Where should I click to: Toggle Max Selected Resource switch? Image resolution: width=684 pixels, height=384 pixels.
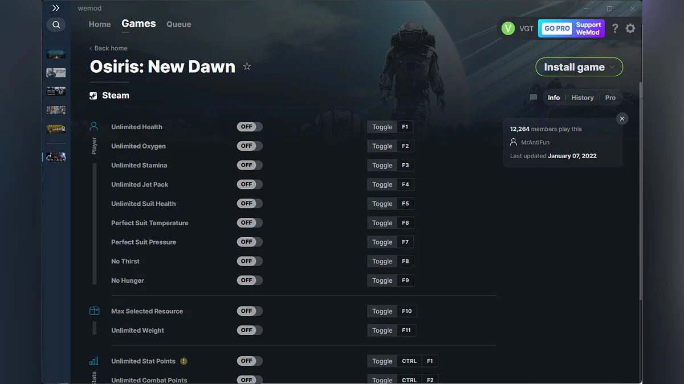[250, 311]
